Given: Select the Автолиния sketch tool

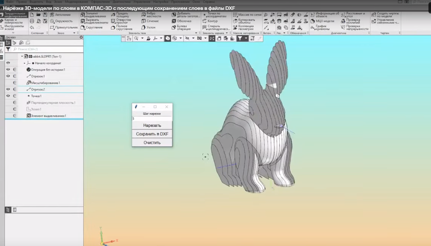Looking at the screenshot, I should [x=60, y=15].
